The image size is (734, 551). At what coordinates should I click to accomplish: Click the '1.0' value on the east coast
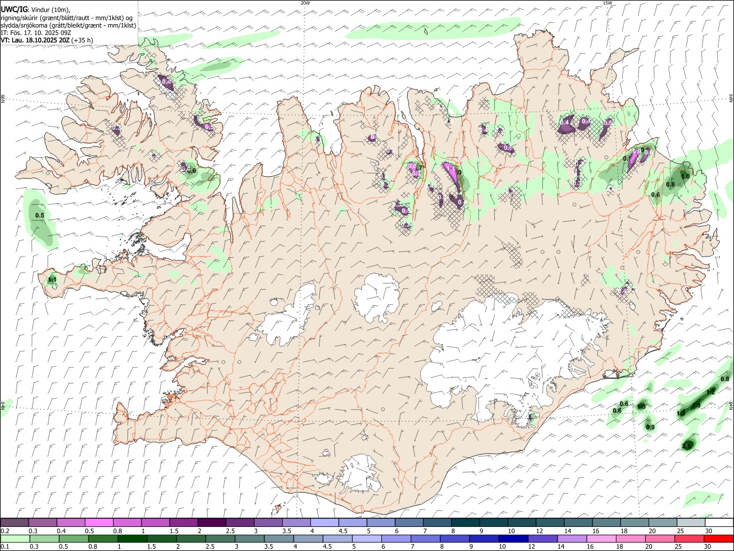point(685,176)
